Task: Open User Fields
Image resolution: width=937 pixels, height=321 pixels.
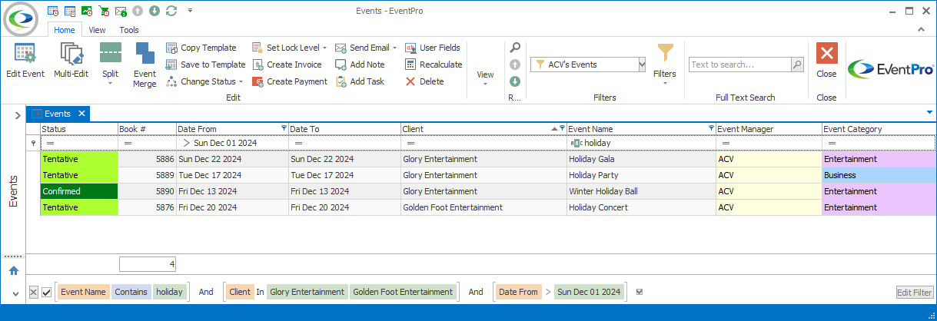Action: (x=432, y=48)
